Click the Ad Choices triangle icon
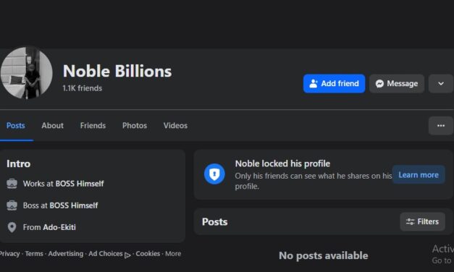 (x=127, y=255)
